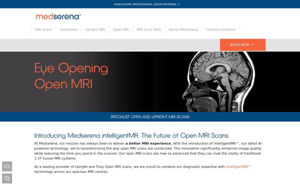The width and height of the screenshot is (300, 187).
Task: Open the MRI Scans menu
Action: pos(44,30)
